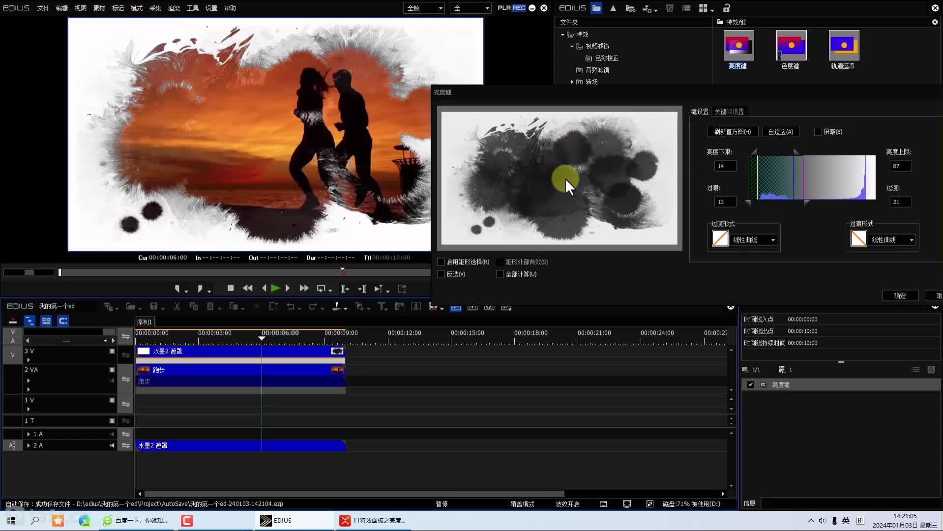Open the left 过渡形式 线性曲线 dropdown

pos(753,239)
